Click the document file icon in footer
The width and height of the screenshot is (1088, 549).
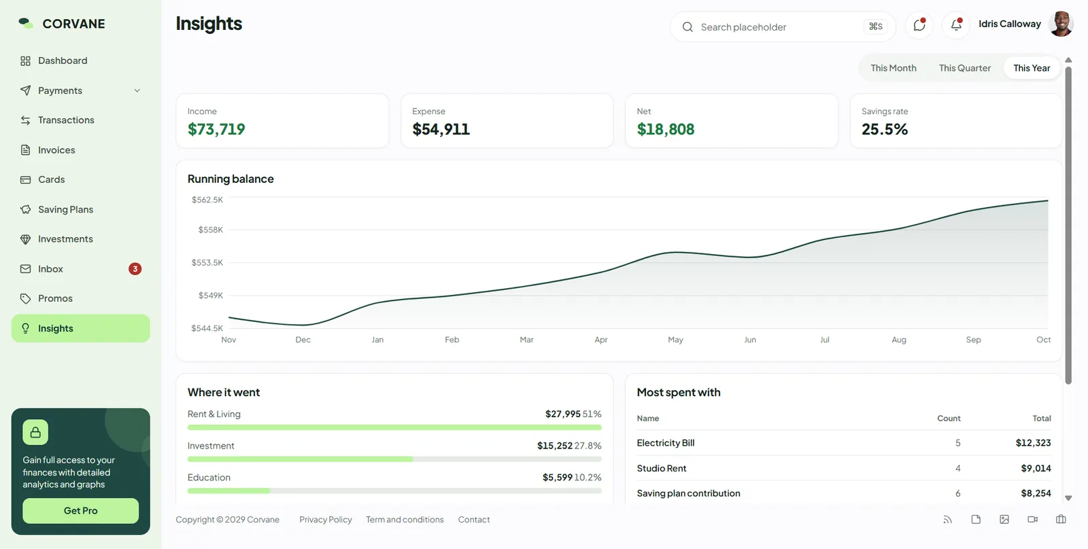(976, 520)
